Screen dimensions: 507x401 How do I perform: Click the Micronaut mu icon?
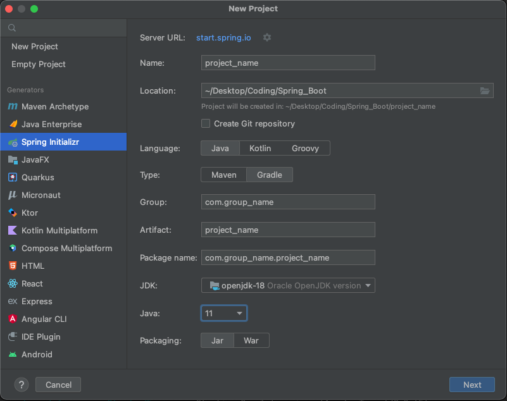pyautogui.click(x=13, y=195)
